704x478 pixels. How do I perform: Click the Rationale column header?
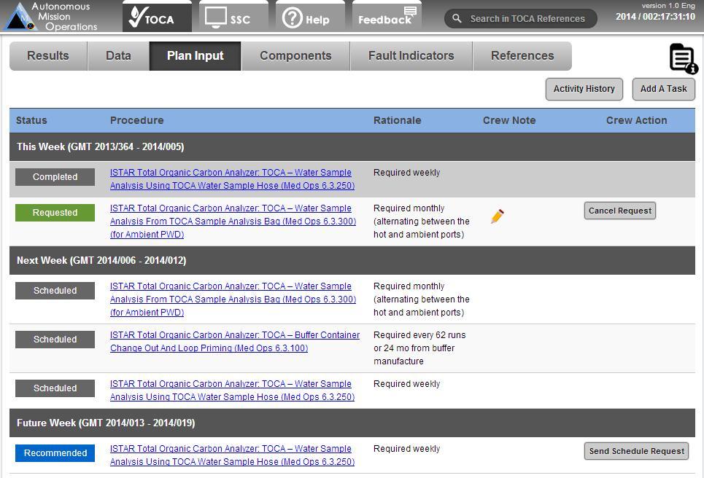398,120
